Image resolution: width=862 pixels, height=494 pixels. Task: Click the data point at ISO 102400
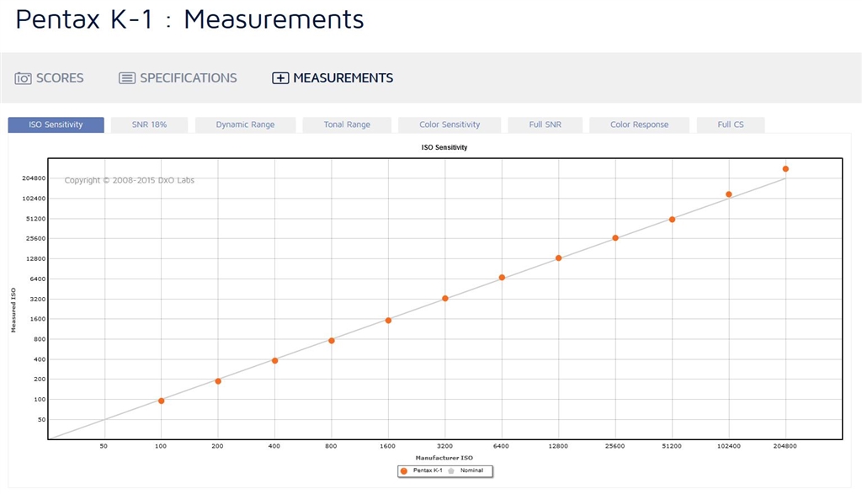729,194
